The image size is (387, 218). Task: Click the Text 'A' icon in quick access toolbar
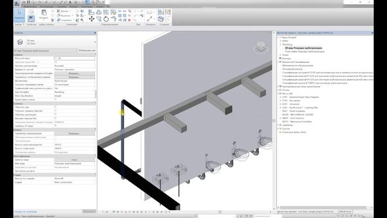click(70, 2)
